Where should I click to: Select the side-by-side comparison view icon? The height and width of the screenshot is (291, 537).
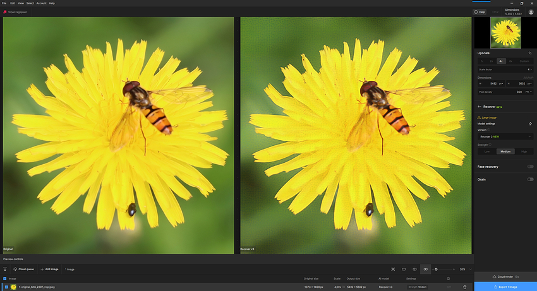425,269
